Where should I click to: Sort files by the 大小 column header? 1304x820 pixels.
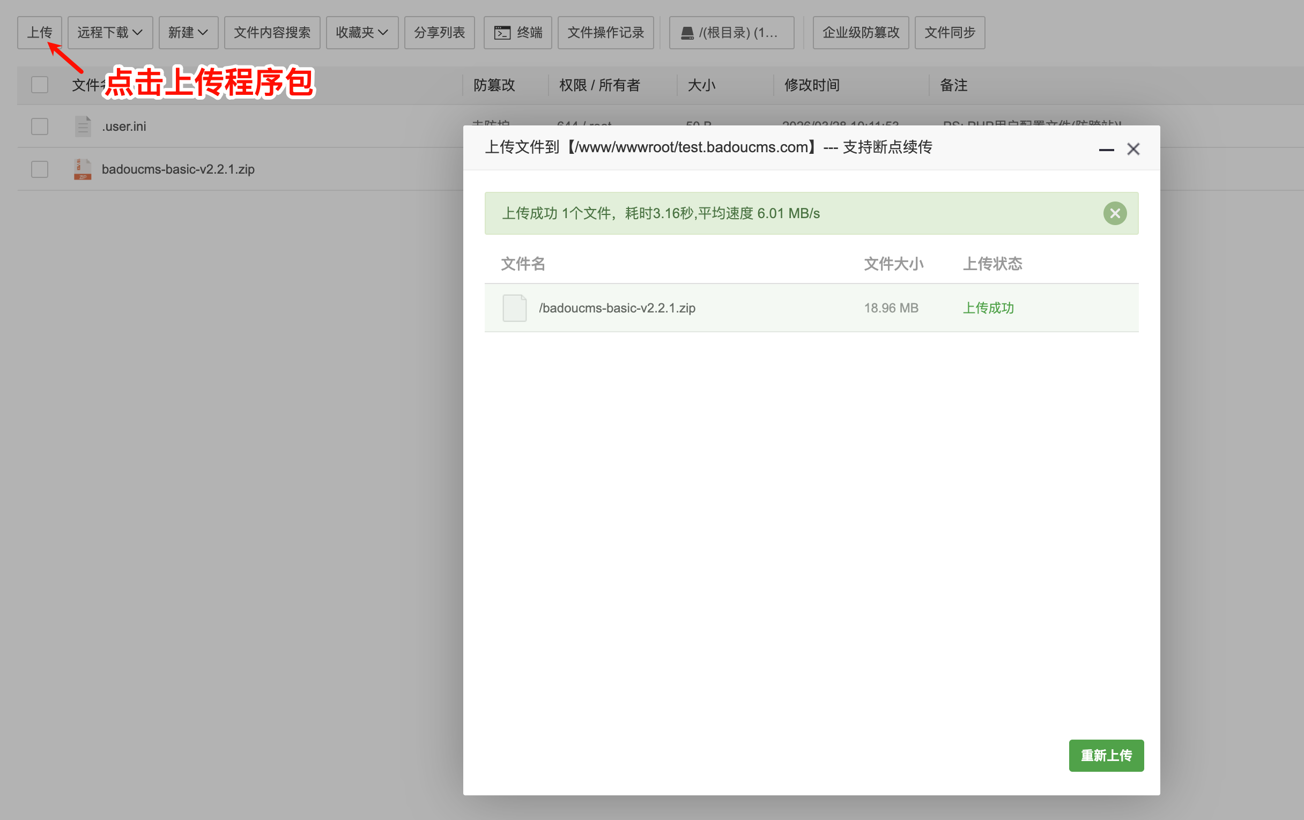pyautogui.click(x=702, y=85)
